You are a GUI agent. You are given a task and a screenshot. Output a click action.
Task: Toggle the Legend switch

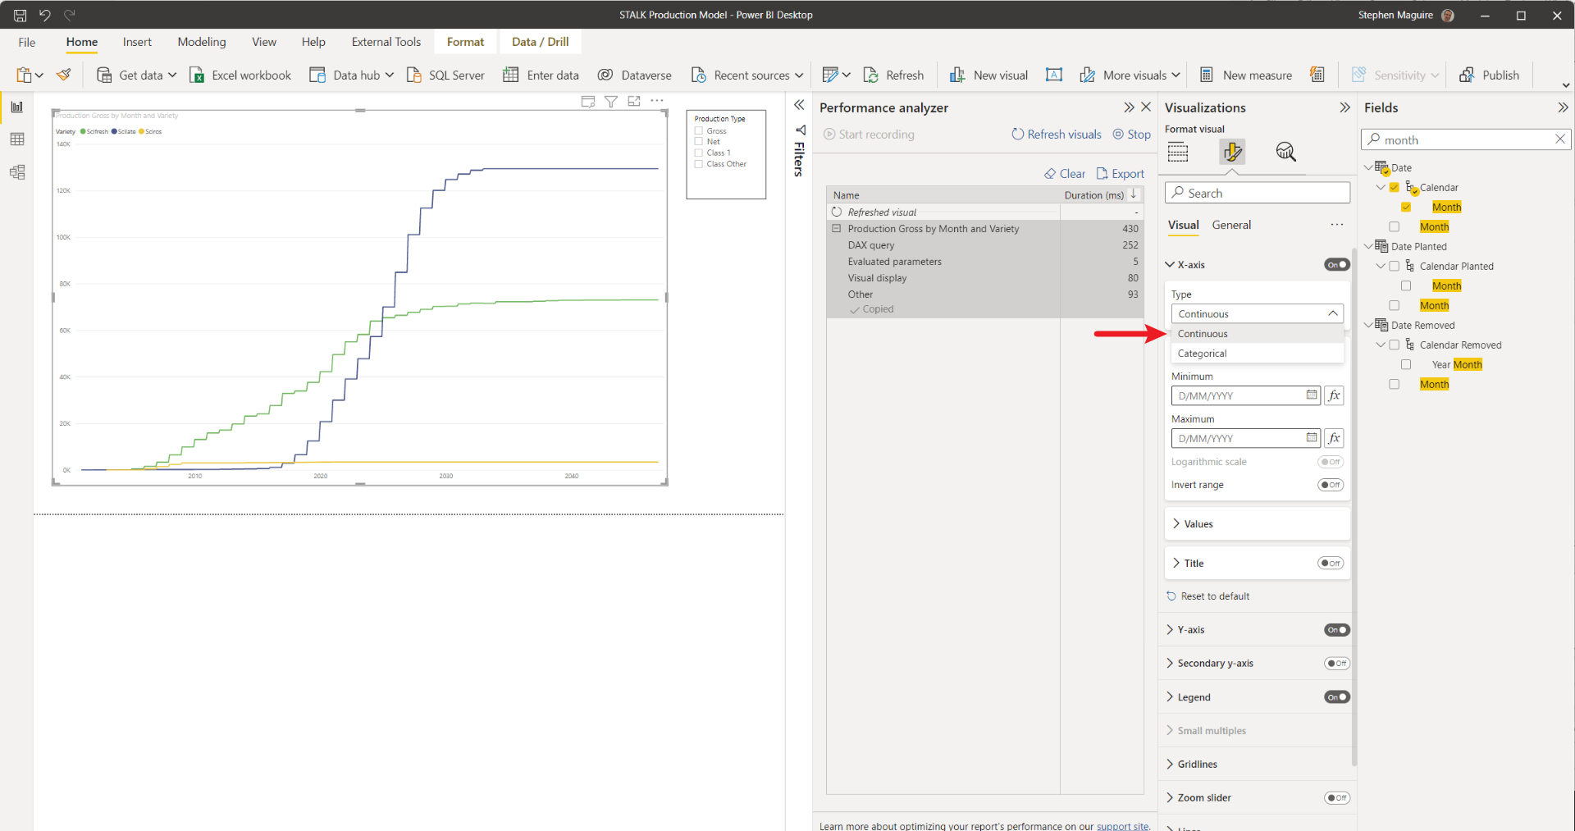1337,697
